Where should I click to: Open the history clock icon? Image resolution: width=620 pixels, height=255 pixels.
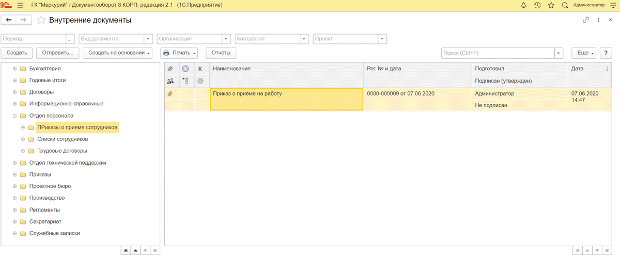537,5
